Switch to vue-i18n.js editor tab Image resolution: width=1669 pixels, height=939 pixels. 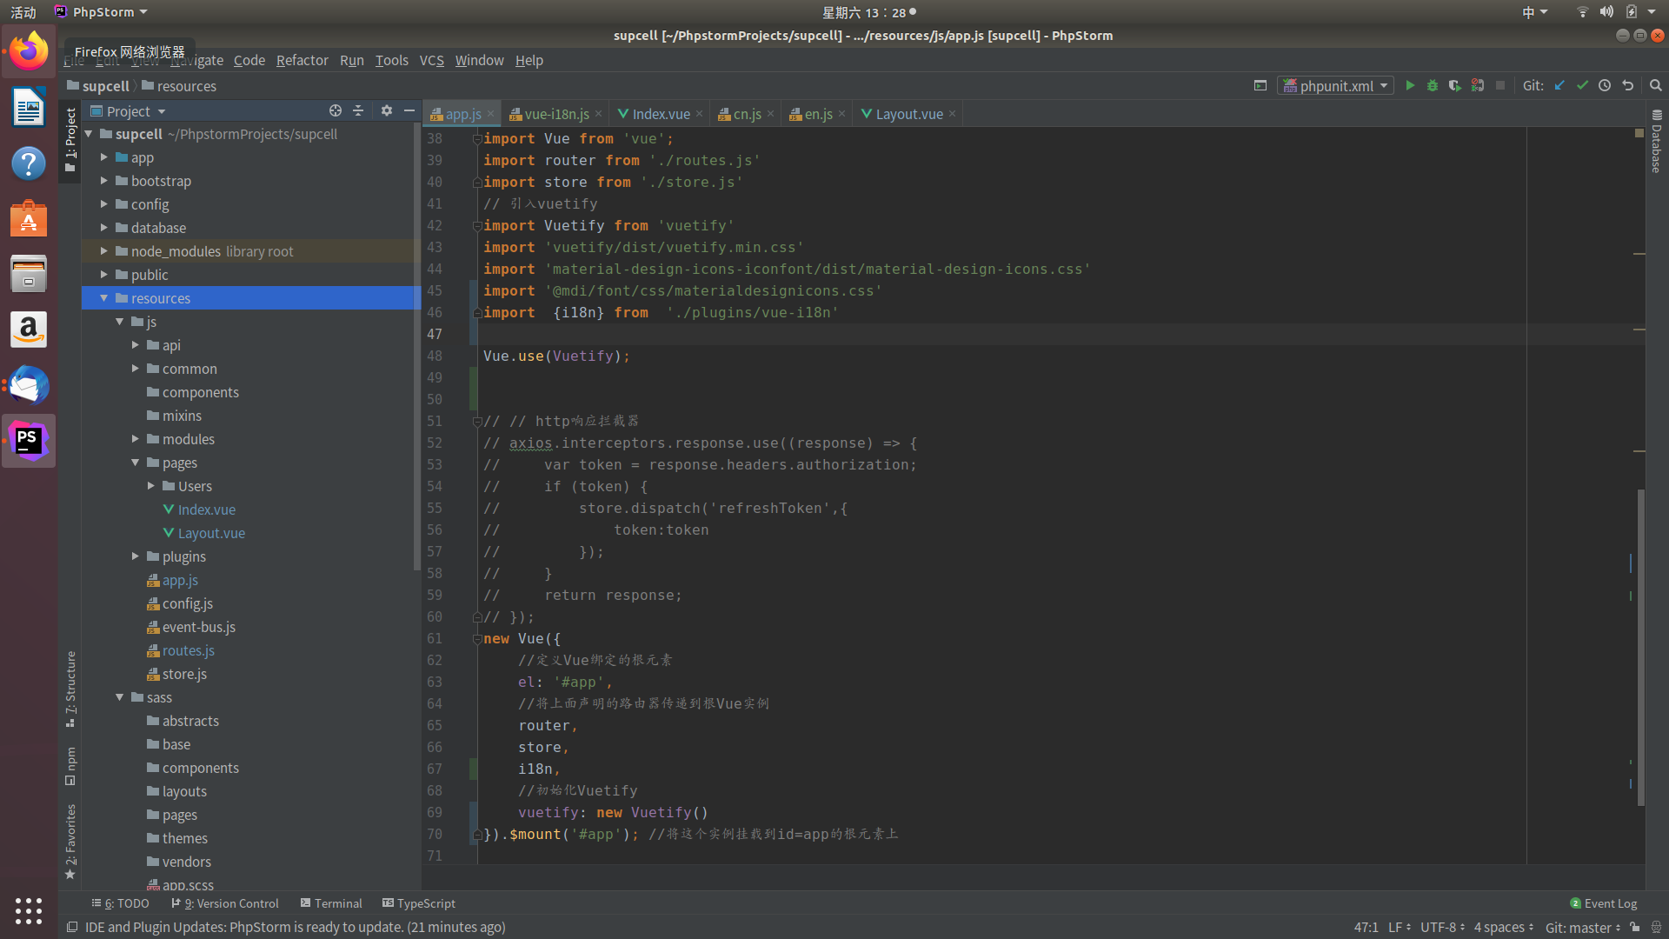554,114
